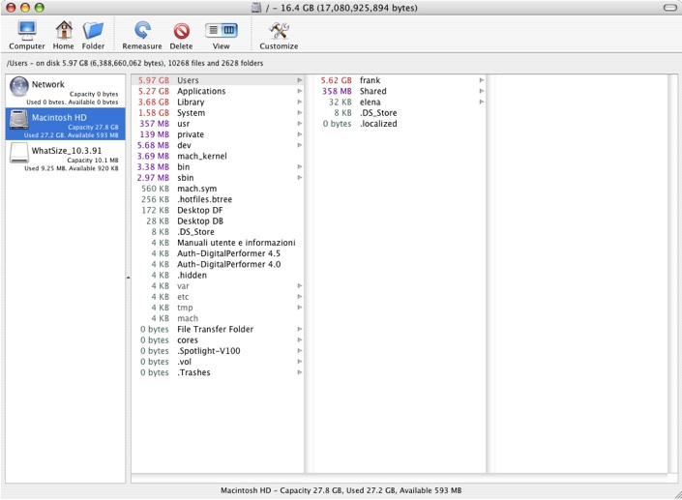Click the Delete toolbar icon

point(181,30)
